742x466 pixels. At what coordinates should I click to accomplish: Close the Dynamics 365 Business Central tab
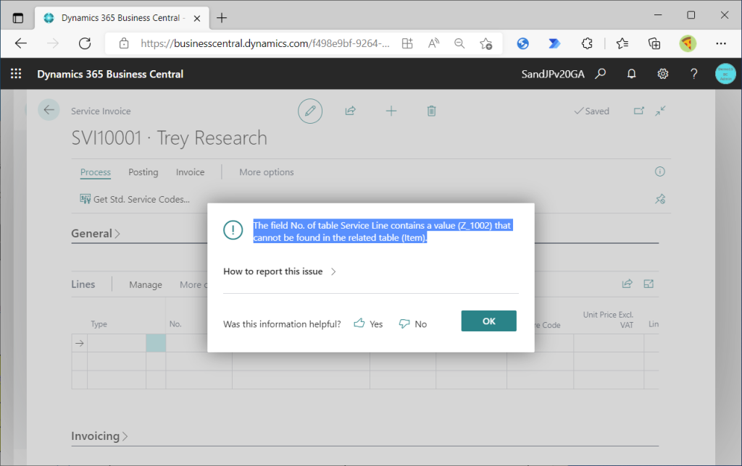(197, 18)
